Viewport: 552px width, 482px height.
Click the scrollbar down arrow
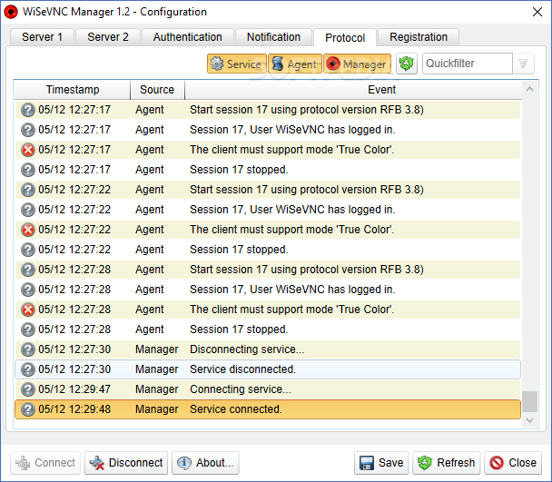(x=529, y=420)
